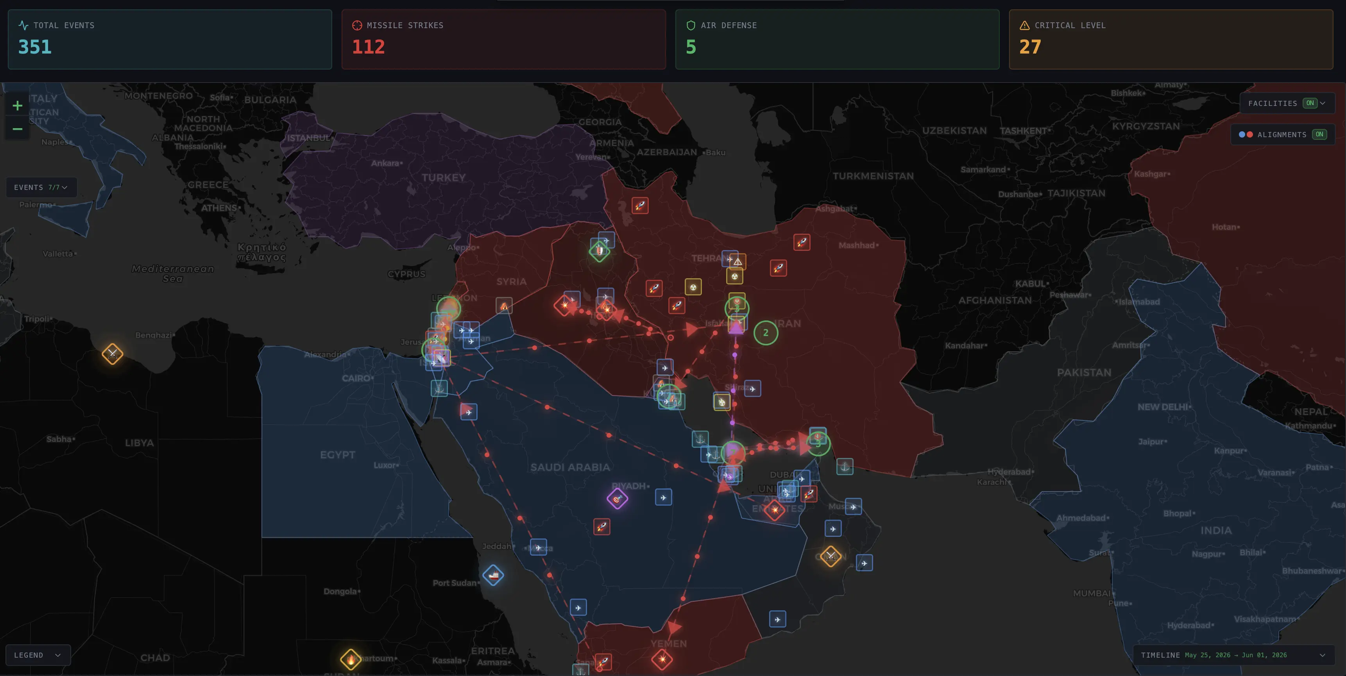1346x676 pixels.
Task: Zoom in on the map
Action: [x=17, y=106]
